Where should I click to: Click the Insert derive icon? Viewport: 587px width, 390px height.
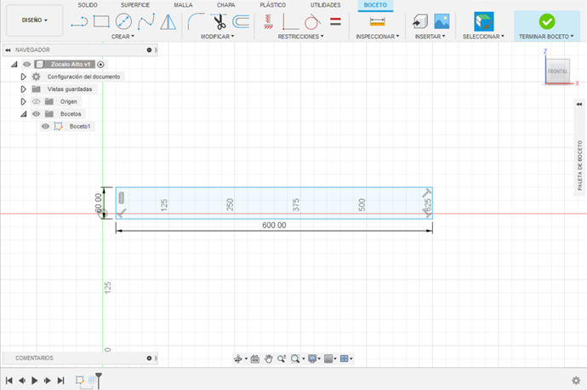(420, 21)
